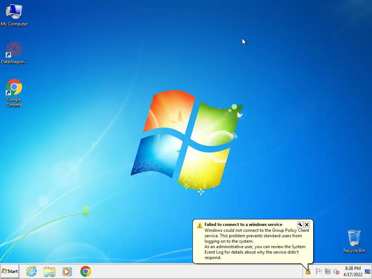Close the Failed to connect notification balloon
The height and width of the screenshot is (279, 372).
pos(307,225)
